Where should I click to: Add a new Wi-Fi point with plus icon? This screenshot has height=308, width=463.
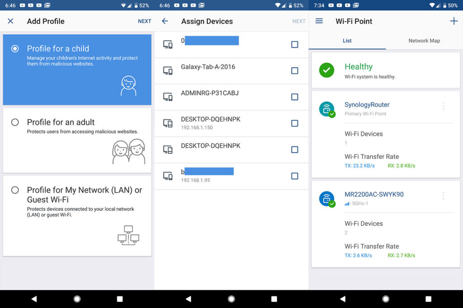coord(454,21)
